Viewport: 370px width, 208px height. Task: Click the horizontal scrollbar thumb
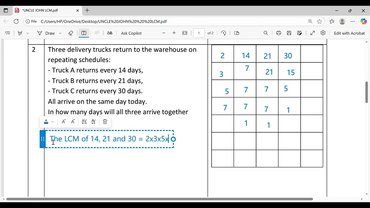click(x=160, y=199)
